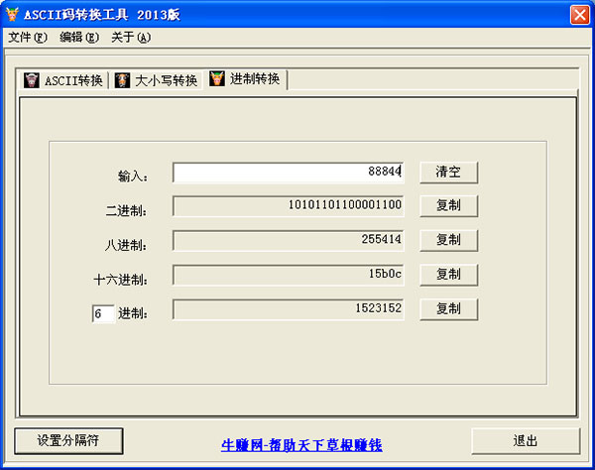595x470 pixels.
Task: Copy the custom 6 进制 result
Action: coord(448,308)
